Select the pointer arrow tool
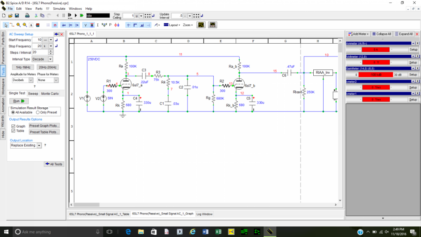421x237 pixels. point(6,25)
